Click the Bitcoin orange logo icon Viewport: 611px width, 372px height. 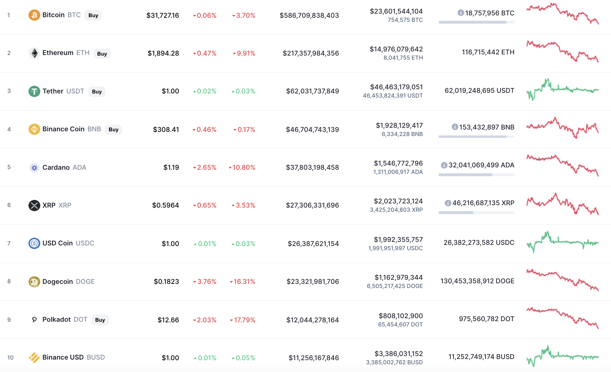pos(34,15)
